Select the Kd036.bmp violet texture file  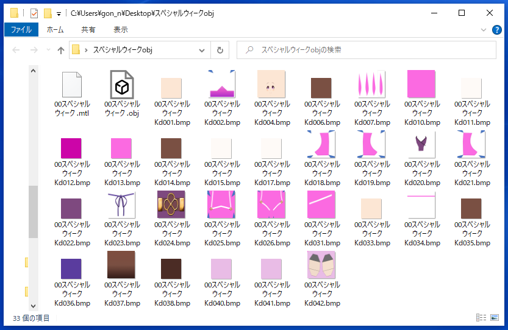(x=71, y=269)
